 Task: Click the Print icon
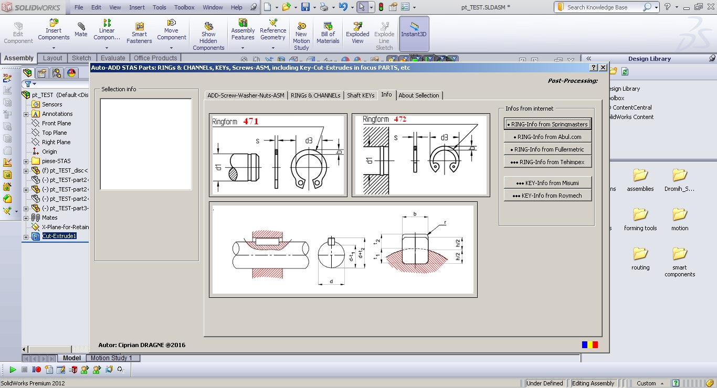[x=324, y=7]
